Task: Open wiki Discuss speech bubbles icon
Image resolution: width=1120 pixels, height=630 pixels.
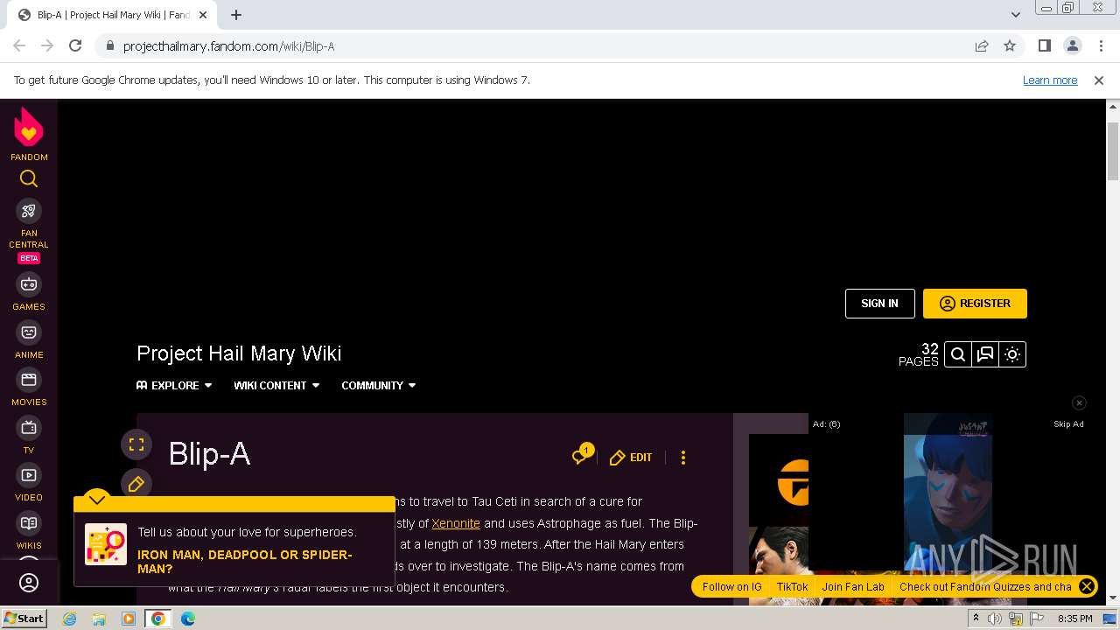Action: point(985,354)
